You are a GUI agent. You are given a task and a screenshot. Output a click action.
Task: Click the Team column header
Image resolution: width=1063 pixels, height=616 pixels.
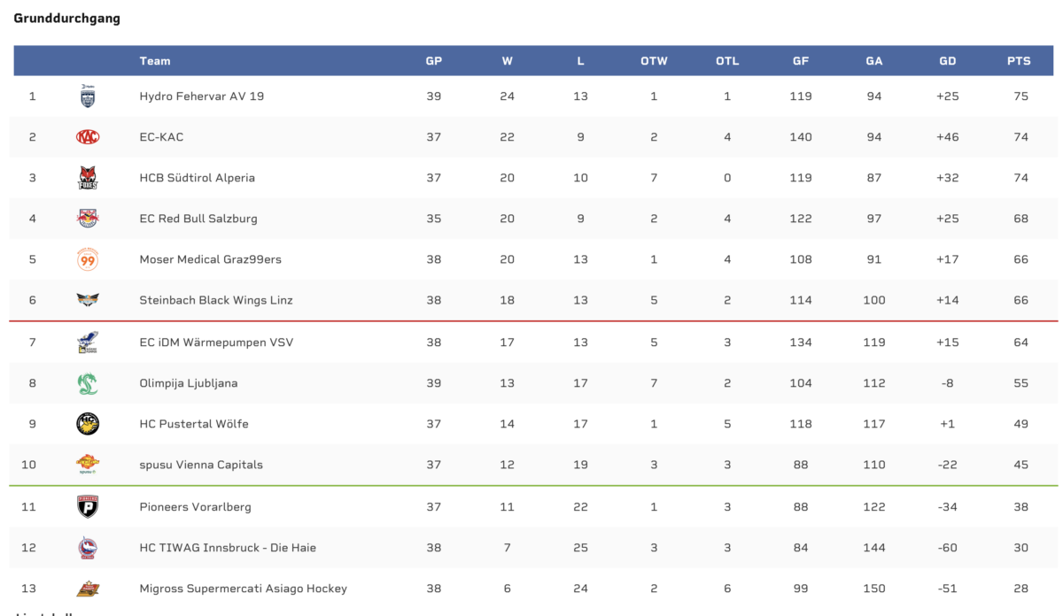pos(155,61)
